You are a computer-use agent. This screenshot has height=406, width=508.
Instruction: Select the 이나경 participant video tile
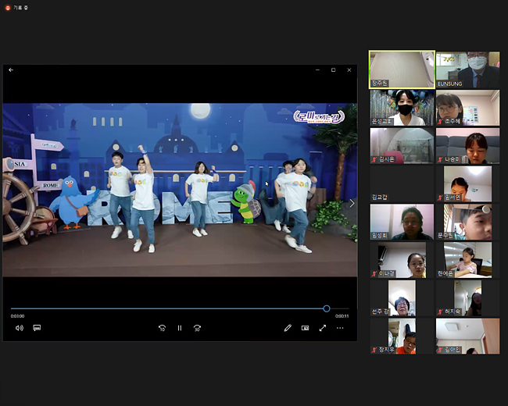coord(402,260)
